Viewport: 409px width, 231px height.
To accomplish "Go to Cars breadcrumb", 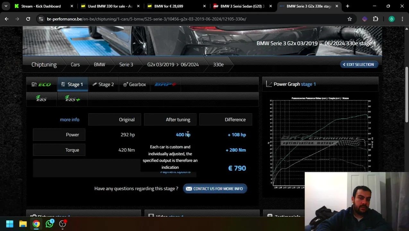I will (75, 64).
